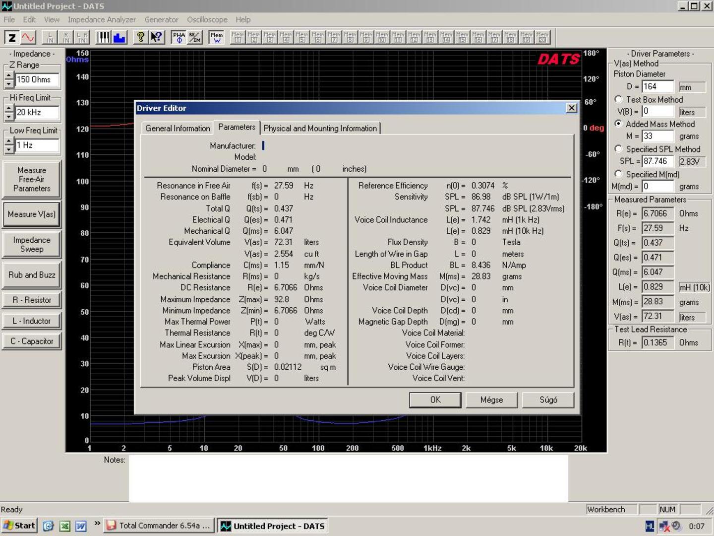
Task: Select the L IN left input toolbar icon
Action: coord(50,38)
